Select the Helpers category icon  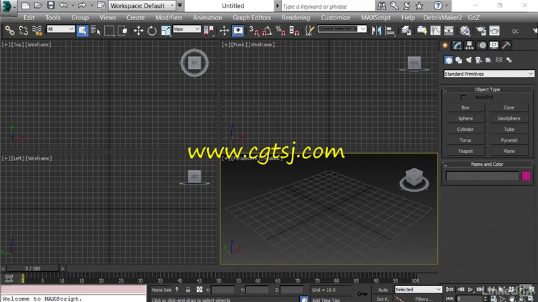click(x=489, y=60)
